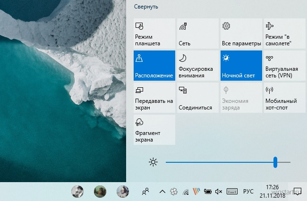
Task: Click the sun icon beside brightness slider
Action: click(x=153, y=162)
